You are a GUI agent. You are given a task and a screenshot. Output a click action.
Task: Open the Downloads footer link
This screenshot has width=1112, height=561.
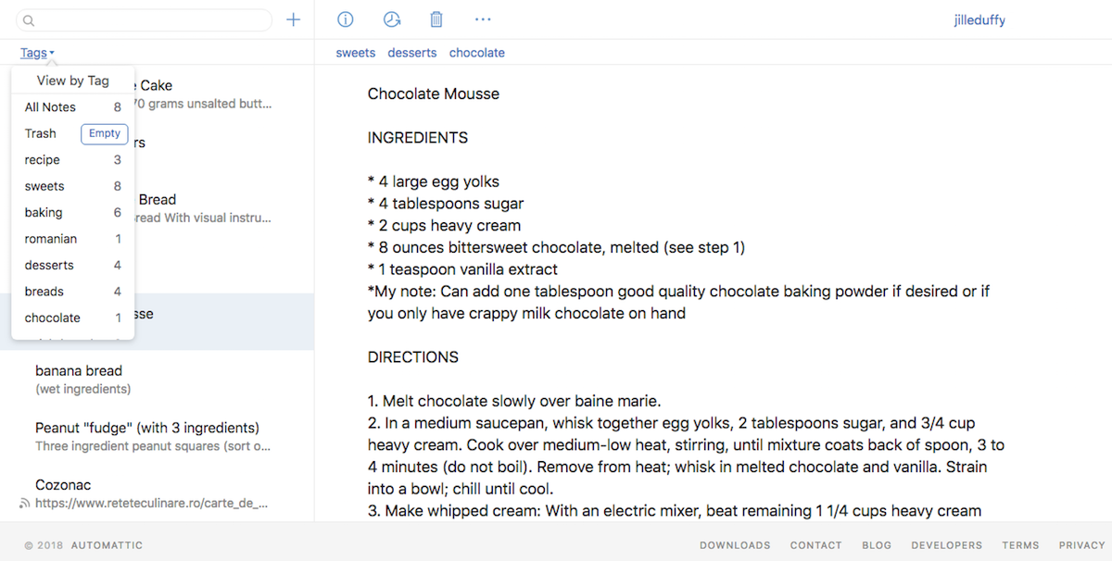pyautogui.click(x=735, y=545)
